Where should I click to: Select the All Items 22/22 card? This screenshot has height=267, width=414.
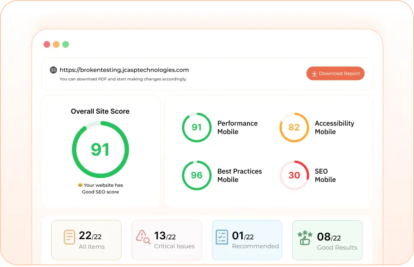click(x=87, y=240)
